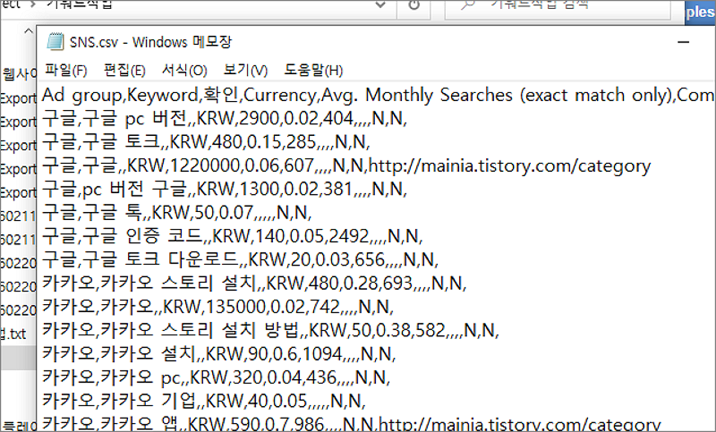The image size is (716, 432).
Task: Click the line '구글,구글 pc 버전,,KRW,2900'
Action: (225, 119)
